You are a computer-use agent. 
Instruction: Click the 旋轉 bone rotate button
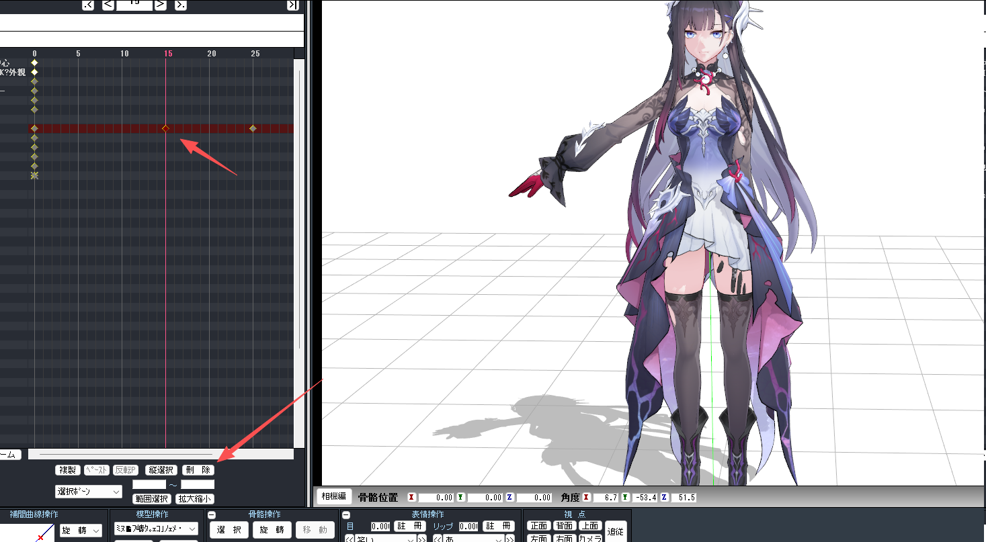(272, 530)
